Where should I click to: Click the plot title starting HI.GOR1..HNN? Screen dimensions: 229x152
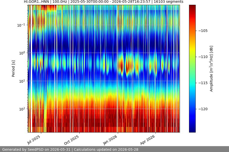104,2
